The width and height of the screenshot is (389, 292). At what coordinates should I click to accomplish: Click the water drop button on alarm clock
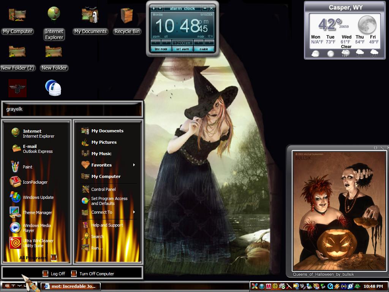pos(153,8)
